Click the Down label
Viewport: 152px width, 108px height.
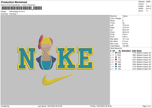pos(113,32)
